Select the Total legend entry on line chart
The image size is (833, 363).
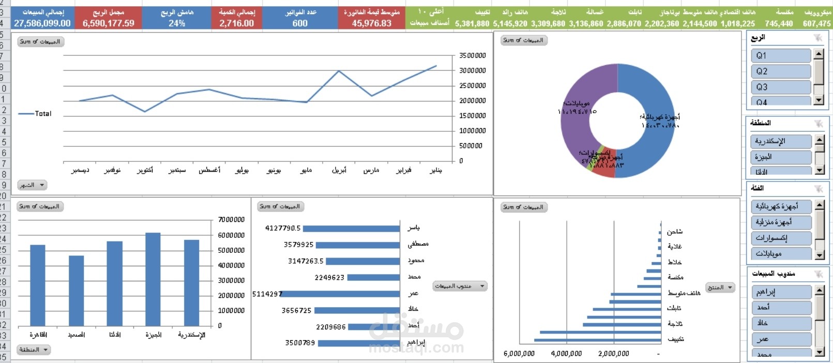pos(35,114)
